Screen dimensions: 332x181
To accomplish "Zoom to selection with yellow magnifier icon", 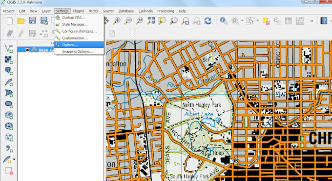I will [x=162, y=20].
